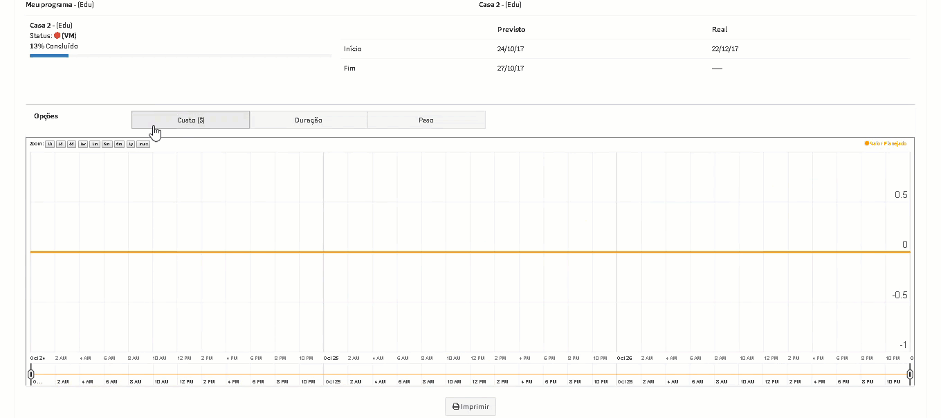Click the Fim row label
The height and width of the screenshot is (418, 941).
349,69
